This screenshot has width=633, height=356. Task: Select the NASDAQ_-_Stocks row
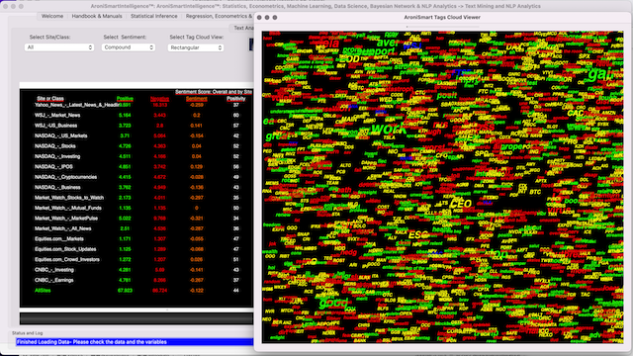tap(136, 146)
